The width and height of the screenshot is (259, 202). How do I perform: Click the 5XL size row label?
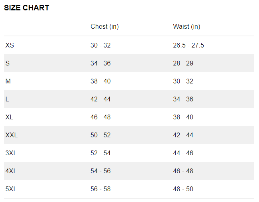click(11, 189)
